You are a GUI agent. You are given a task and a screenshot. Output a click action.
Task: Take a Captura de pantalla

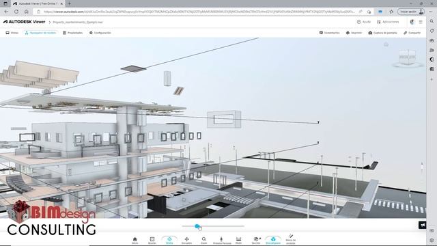click(382, 33)
